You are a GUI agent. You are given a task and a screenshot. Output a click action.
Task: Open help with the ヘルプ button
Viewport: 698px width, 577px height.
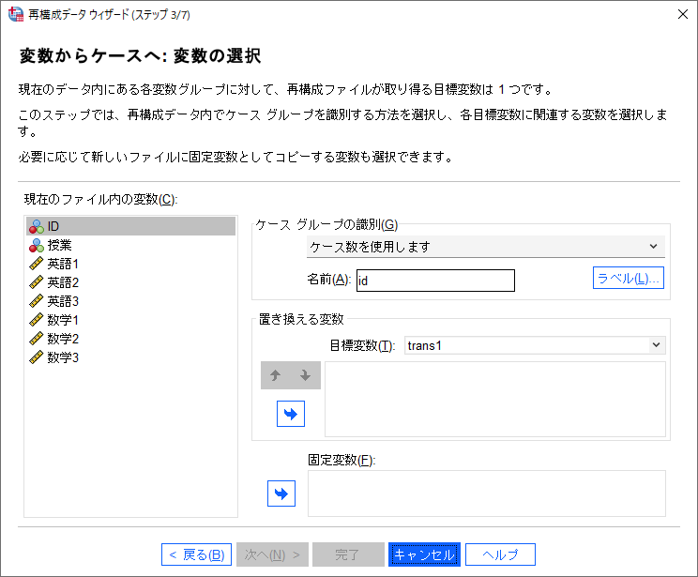pyautogui.click(x=500, y=554)
